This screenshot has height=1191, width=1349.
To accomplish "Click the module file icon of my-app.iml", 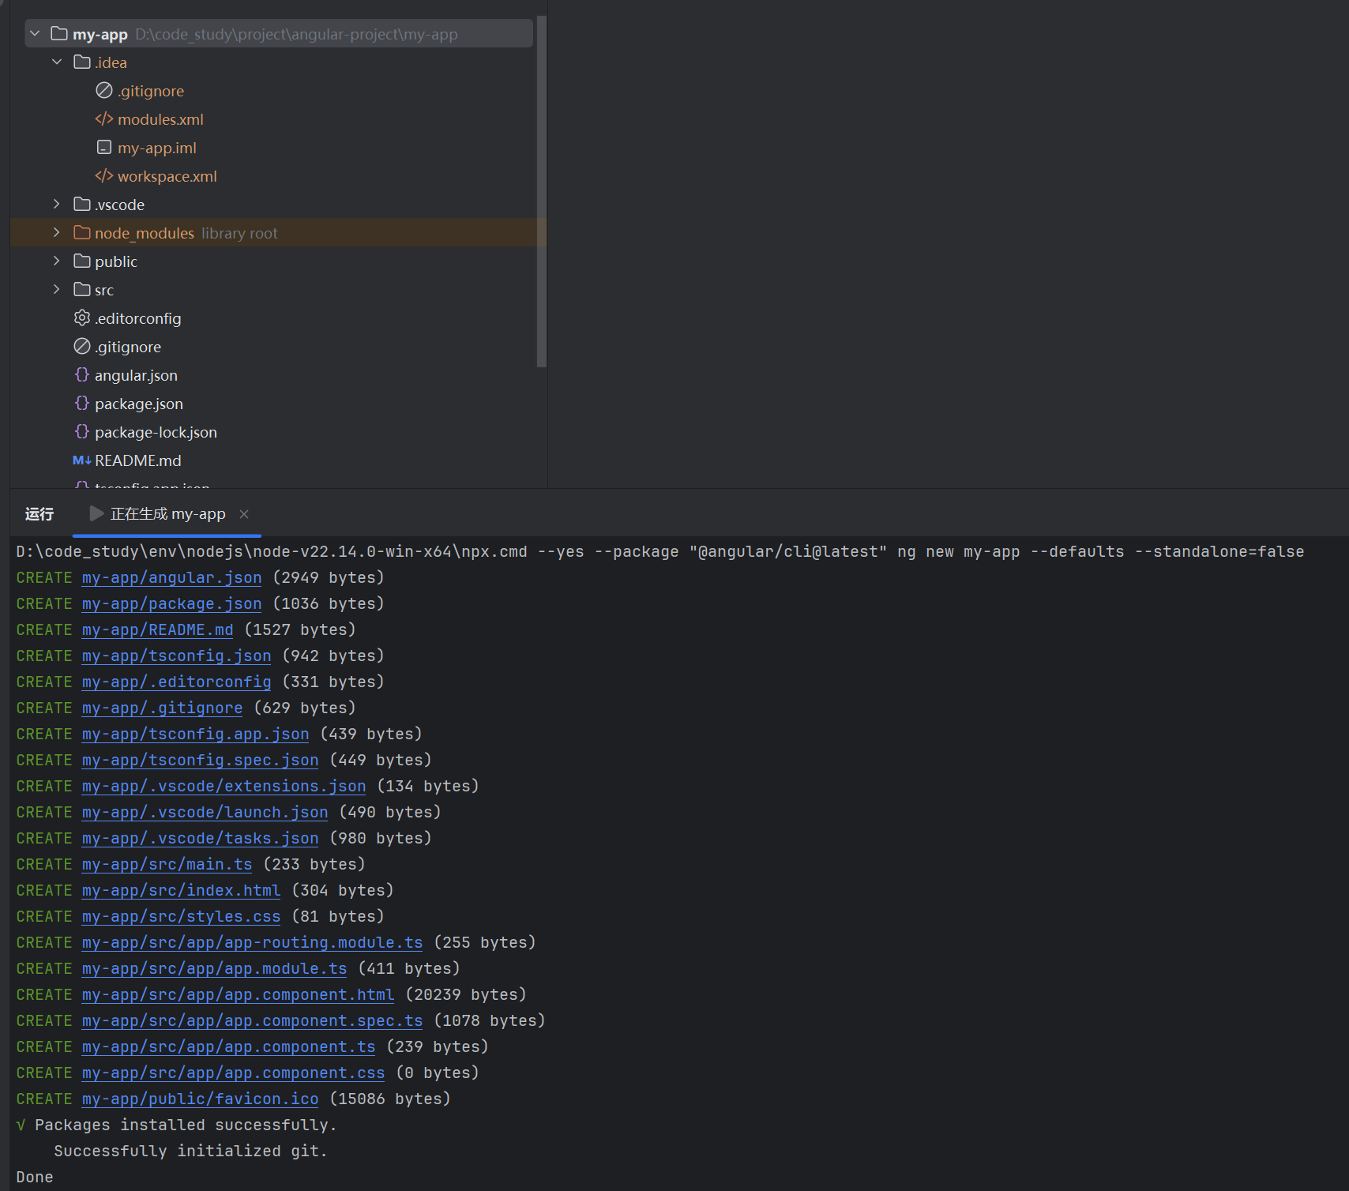I will tap(103, 147).
